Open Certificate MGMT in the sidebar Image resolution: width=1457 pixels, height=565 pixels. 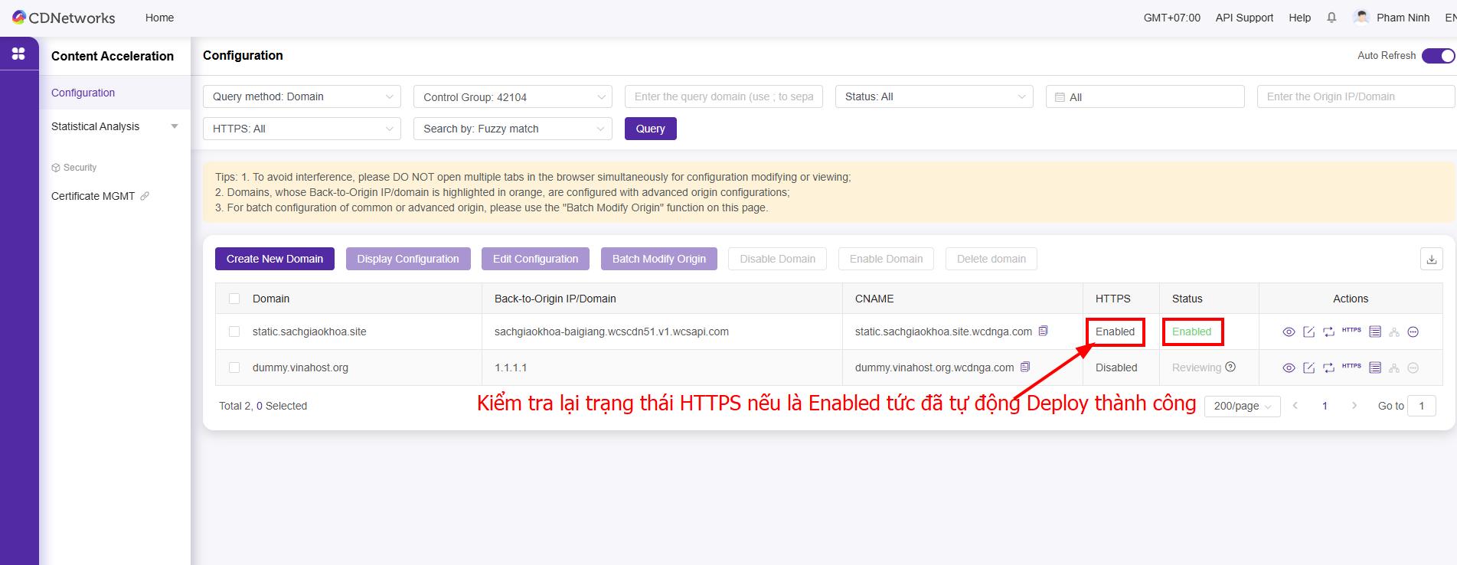coord(93,196)
